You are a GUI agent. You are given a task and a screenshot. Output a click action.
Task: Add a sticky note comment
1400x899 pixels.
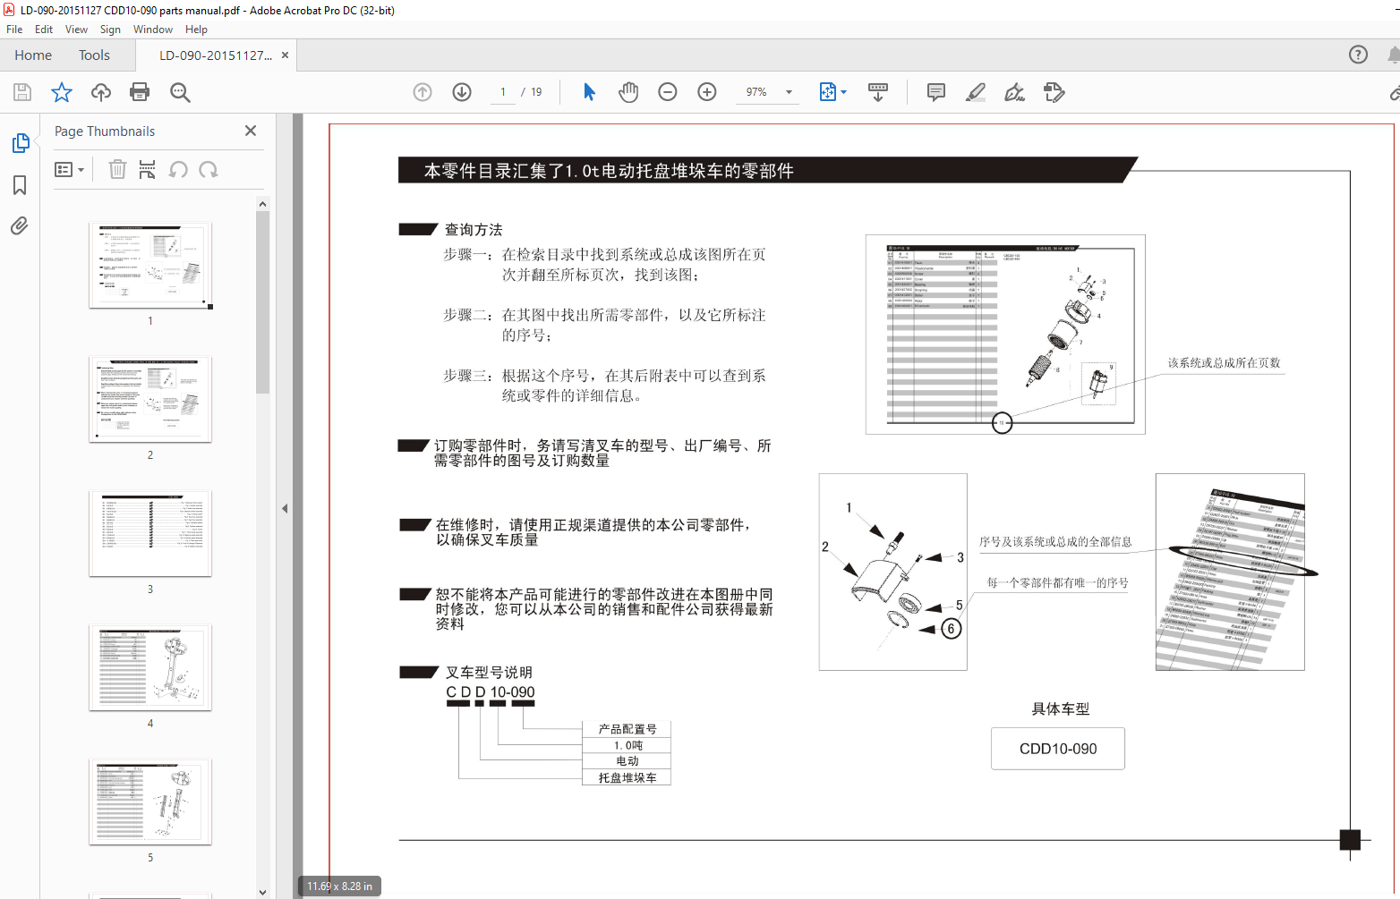(936, 92)
